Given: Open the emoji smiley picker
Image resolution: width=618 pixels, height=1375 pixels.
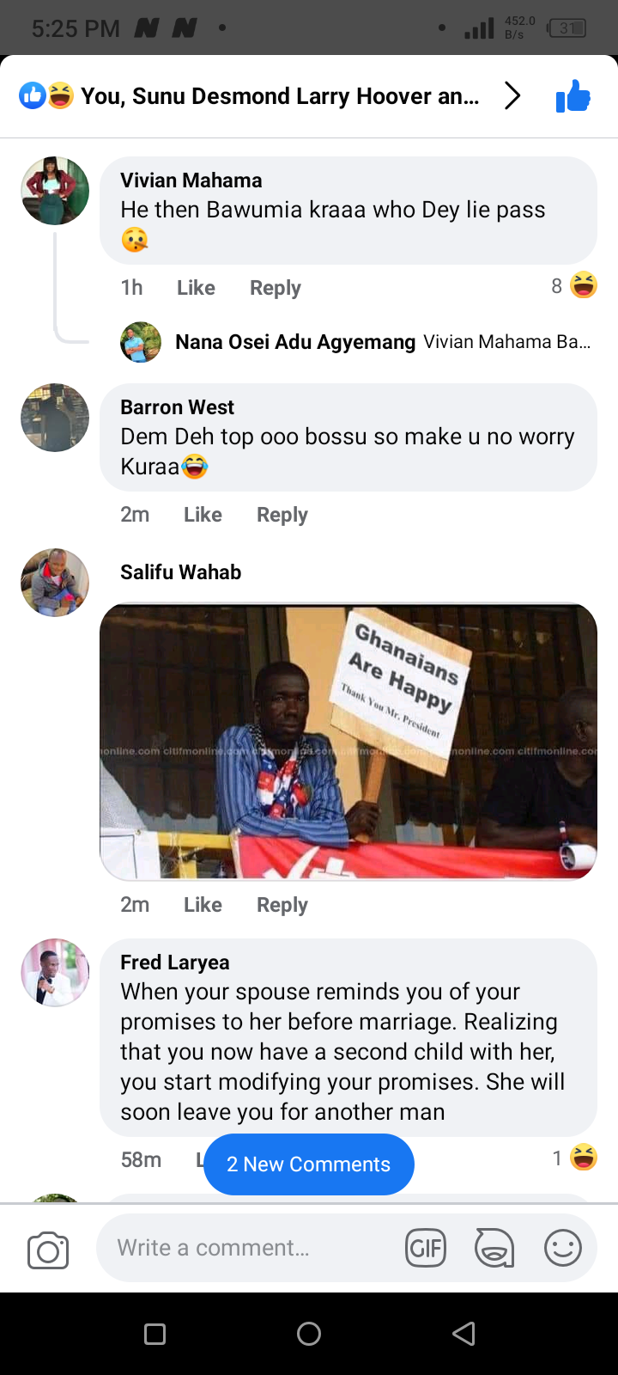Looking at the screenshot, I should (x=563, y=1248).
